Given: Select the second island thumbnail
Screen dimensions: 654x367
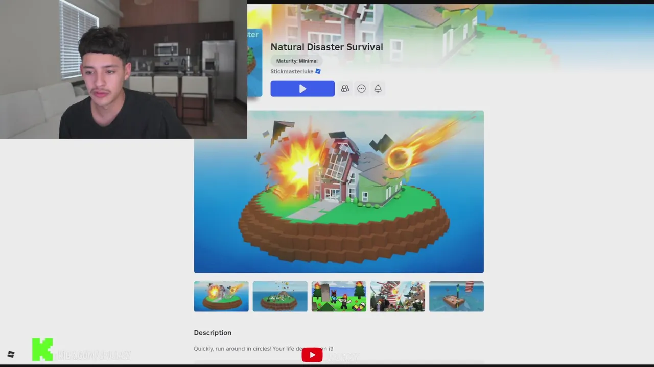Looking at the screenshot, I should (280, 296).
